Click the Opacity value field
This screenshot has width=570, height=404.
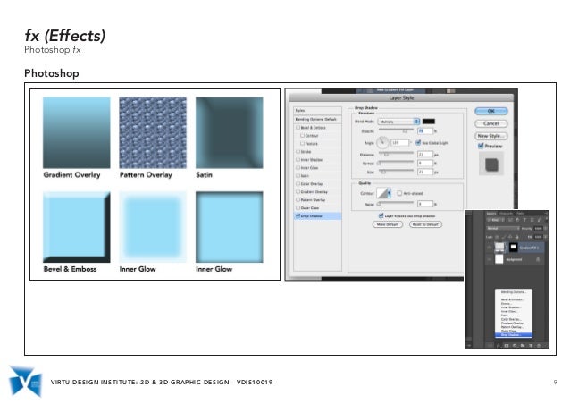pyautogui.click(x=425, y=130)
